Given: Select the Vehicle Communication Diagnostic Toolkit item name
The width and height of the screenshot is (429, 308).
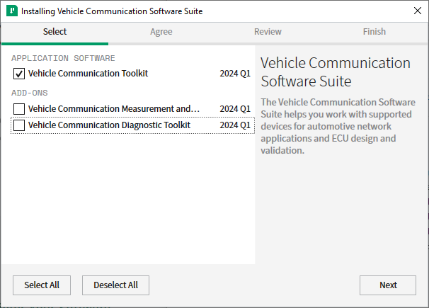Looking at the screenshot, I should [109, 125].
